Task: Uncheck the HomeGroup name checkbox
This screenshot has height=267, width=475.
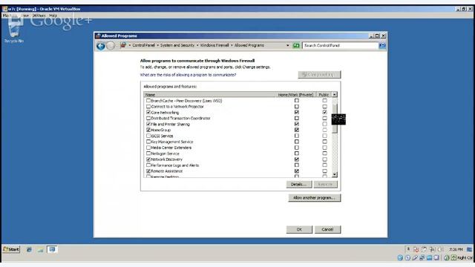Action: (148, 130)
